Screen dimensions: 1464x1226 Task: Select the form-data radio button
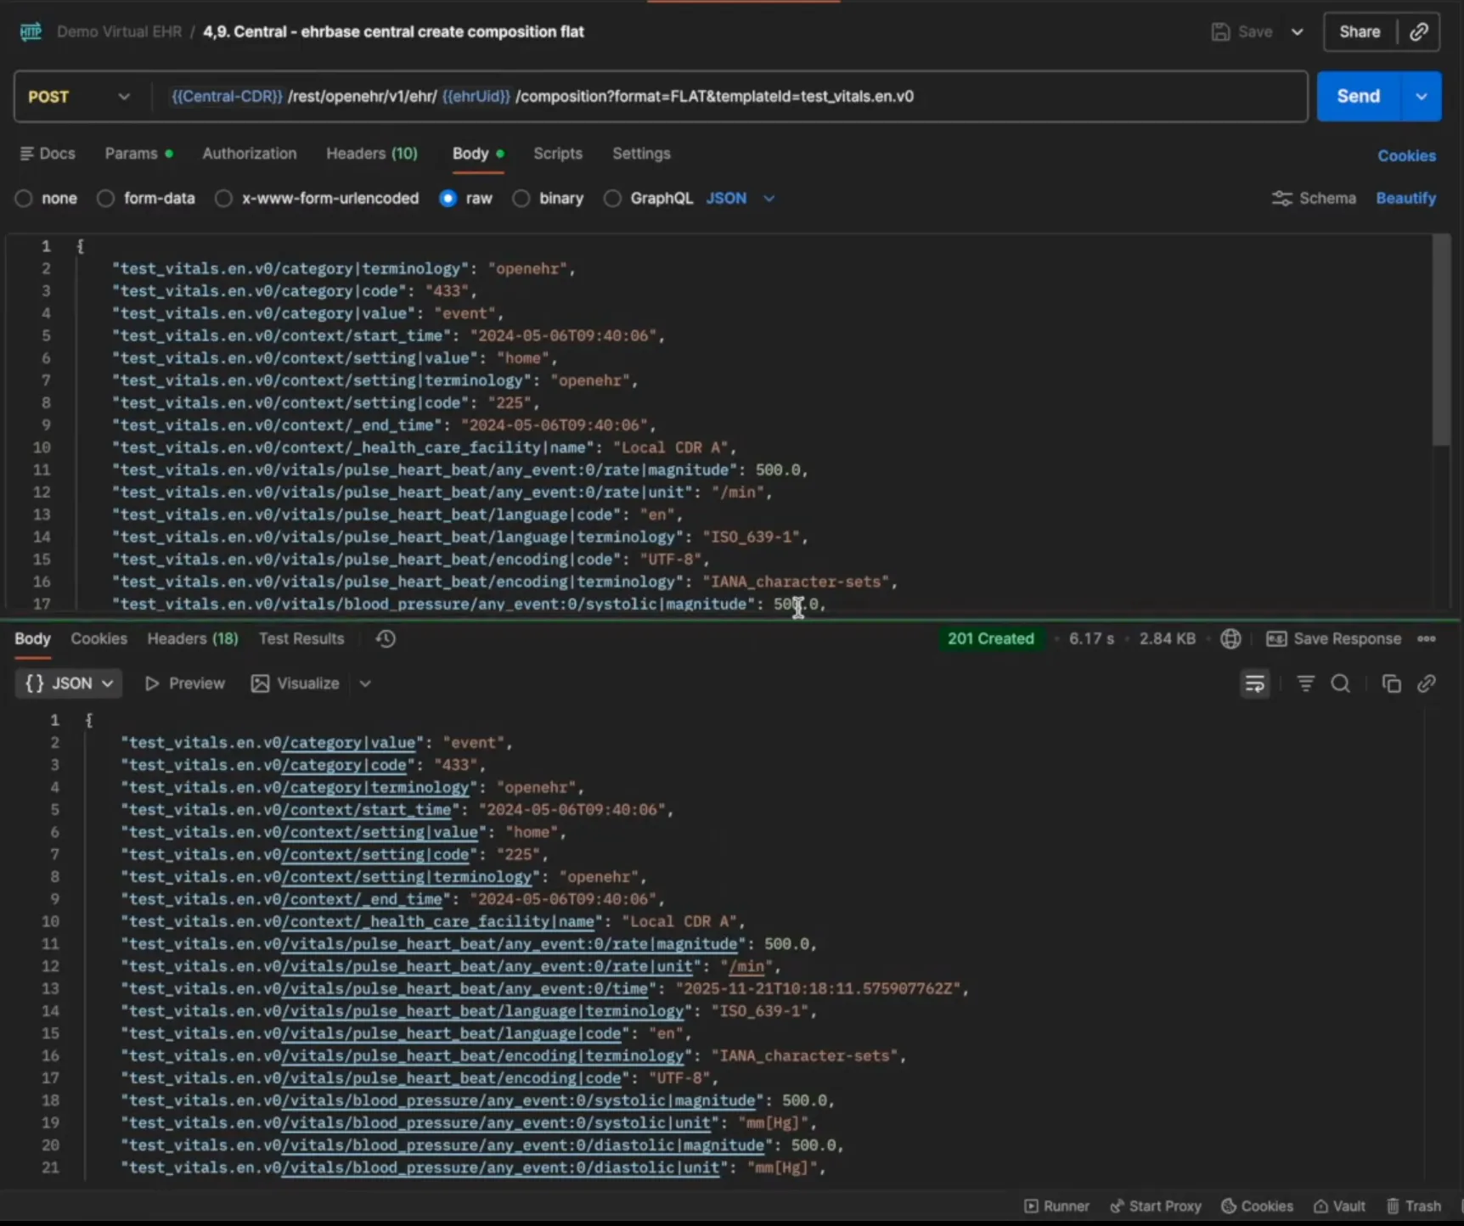coord(106,199)
